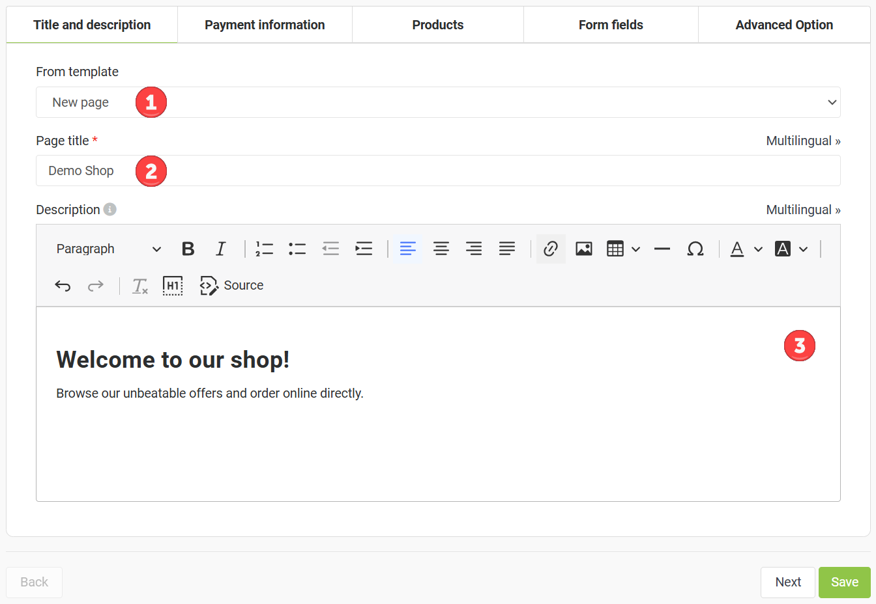Click into the Page title field
Image resolution: width=876 pixels, height=604 pixels.
(x=438, y=171)
